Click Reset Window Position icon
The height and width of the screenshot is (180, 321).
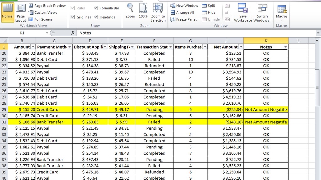tap(227, 19)
